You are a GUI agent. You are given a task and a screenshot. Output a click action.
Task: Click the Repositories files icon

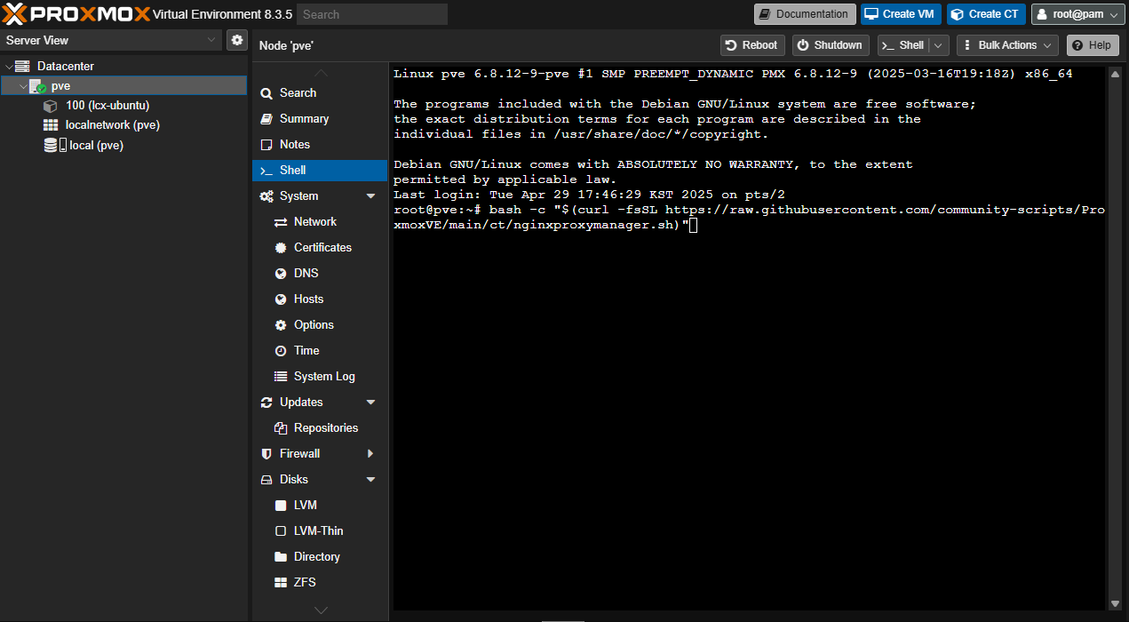point(281,428)
